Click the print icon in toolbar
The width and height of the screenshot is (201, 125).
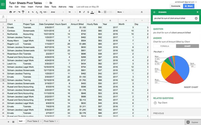pos(10,12)
